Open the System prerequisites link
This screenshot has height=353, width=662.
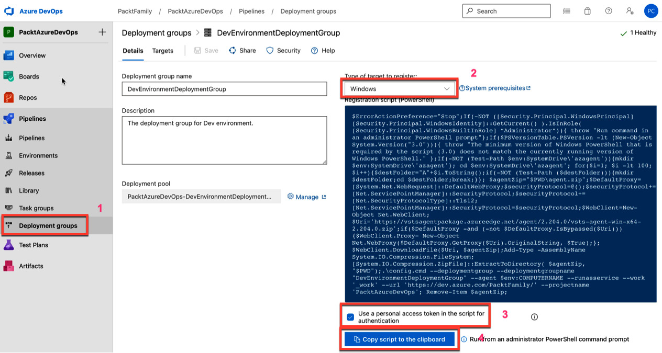(x=495, y=88)
